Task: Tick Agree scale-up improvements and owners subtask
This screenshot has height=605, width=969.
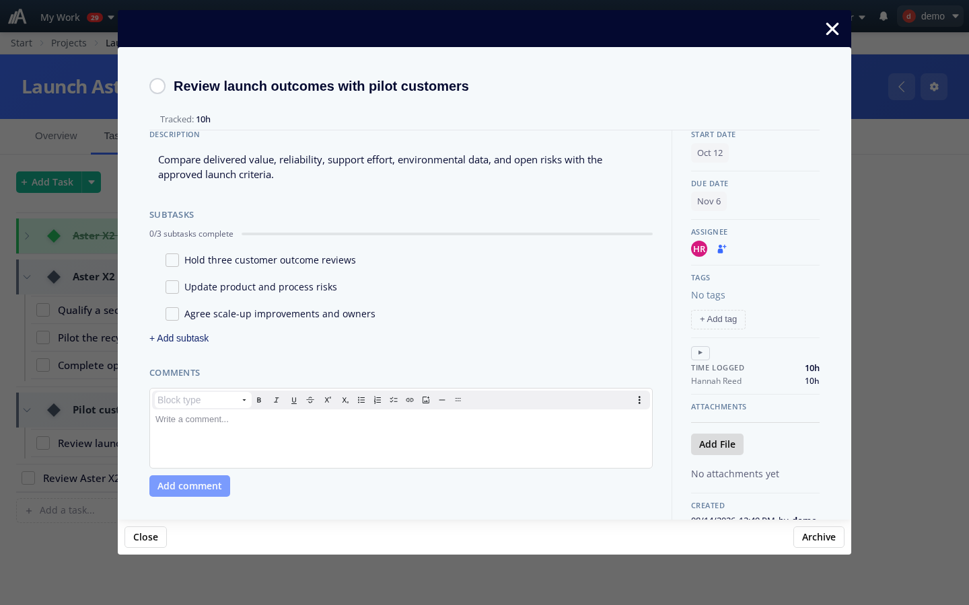Action: [172, 314]
